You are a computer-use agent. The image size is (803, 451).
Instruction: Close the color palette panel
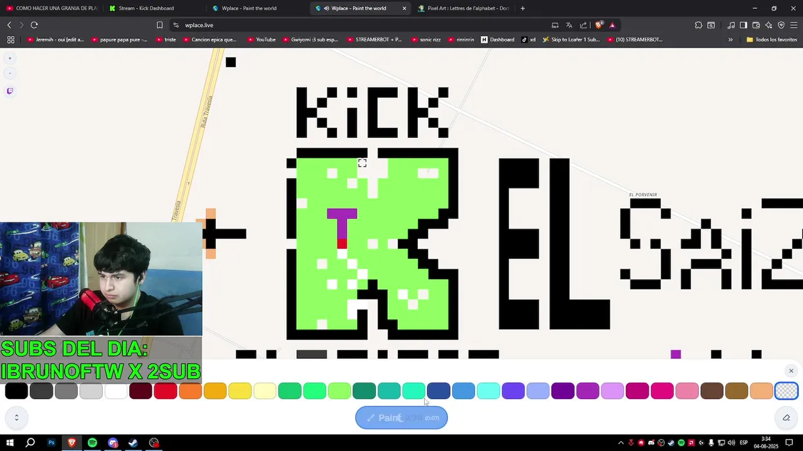(x=790, y=371)
